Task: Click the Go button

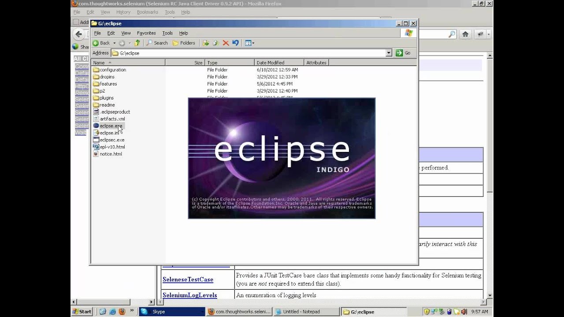Action: coord(403,53)
